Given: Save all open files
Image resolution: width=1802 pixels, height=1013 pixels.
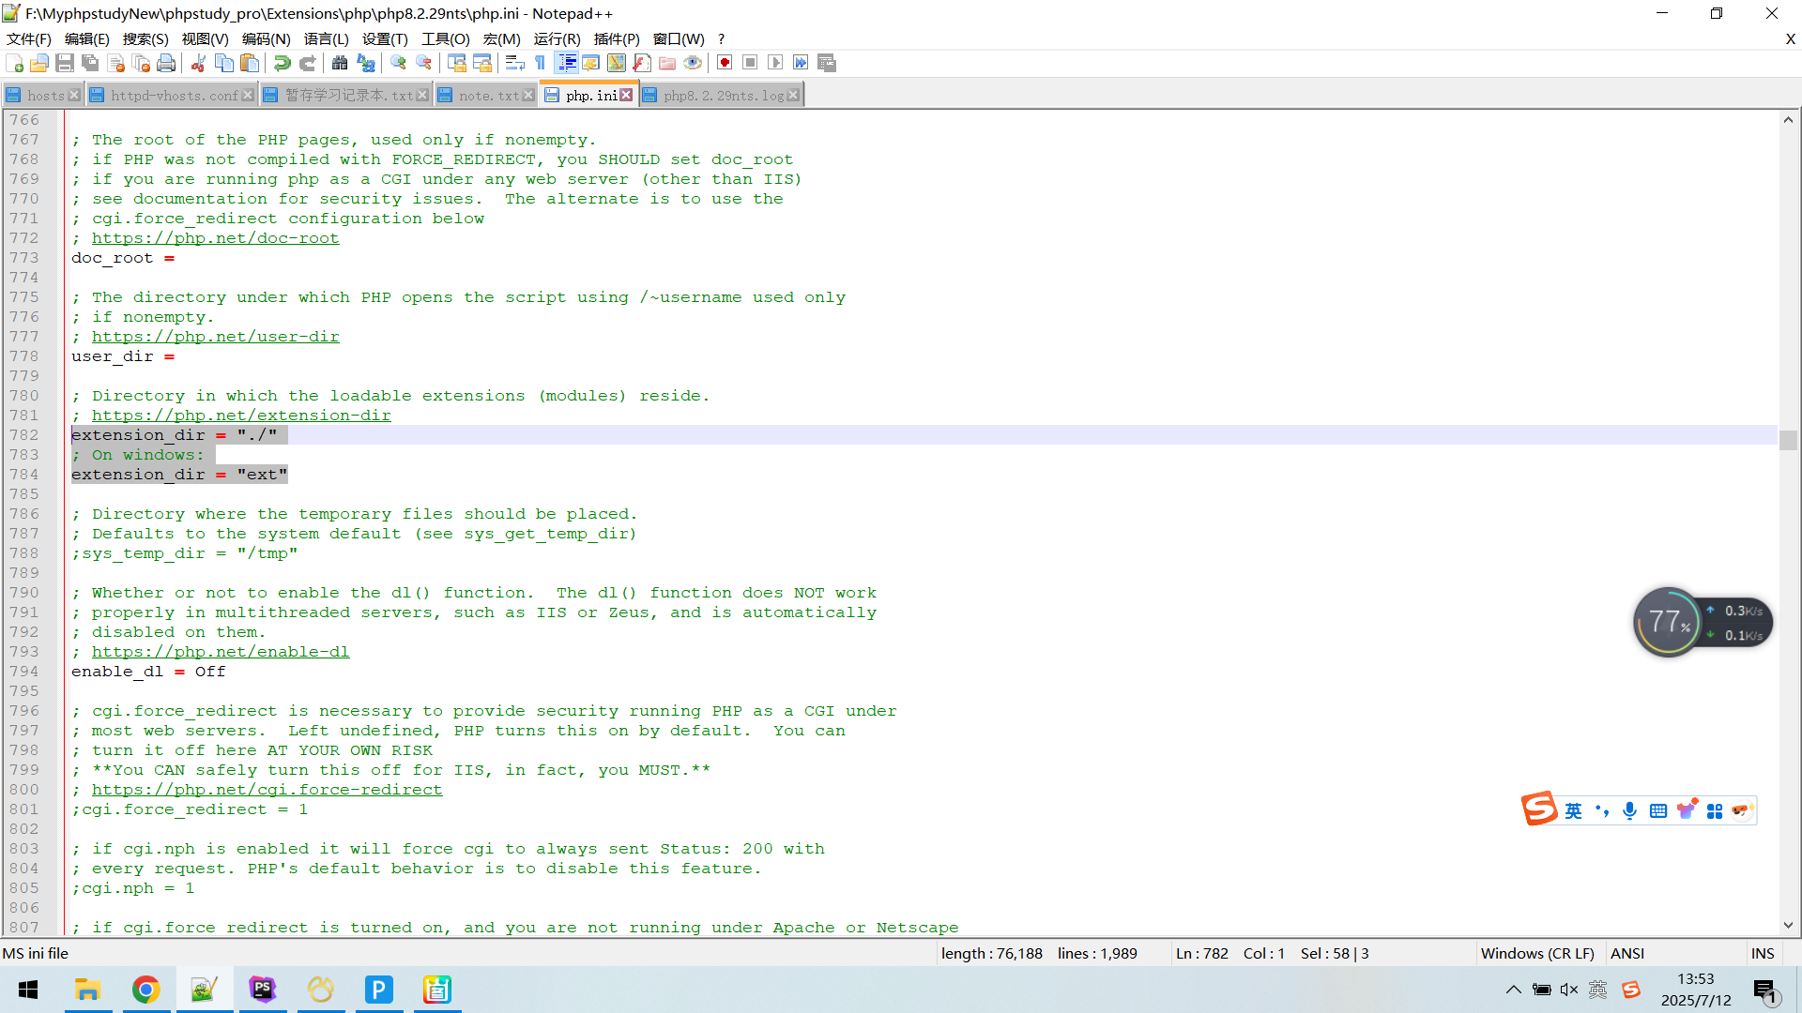Looking at the screenshot, I should [x=90, y=62].
